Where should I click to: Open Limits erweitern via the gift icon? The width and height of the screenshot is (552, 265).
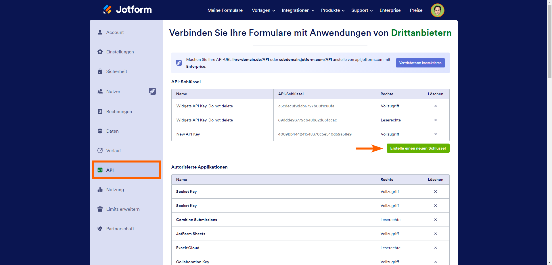click(x=100, y=209)
